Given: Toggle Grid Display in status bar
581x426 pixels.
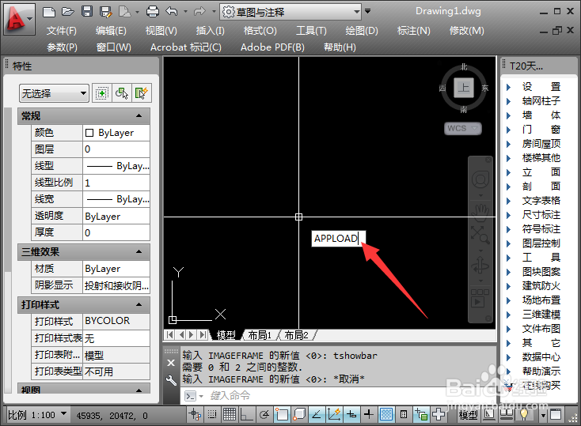Looking at the screenshot, I should tap(230, 414).
